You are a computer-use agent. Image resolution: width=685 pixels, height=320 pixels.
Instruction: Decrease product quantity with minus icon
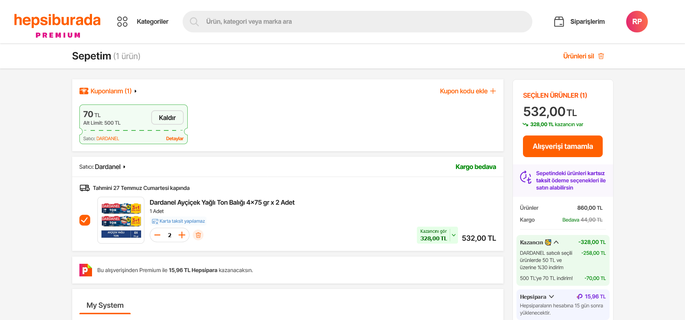[x=157, y=235]
